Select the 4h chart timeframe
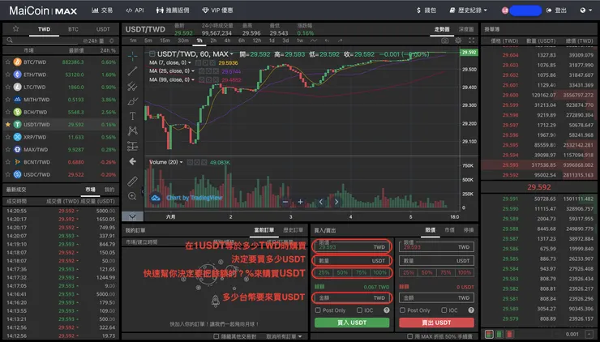The width and height of the screenshot is (600, 342). 227,41
